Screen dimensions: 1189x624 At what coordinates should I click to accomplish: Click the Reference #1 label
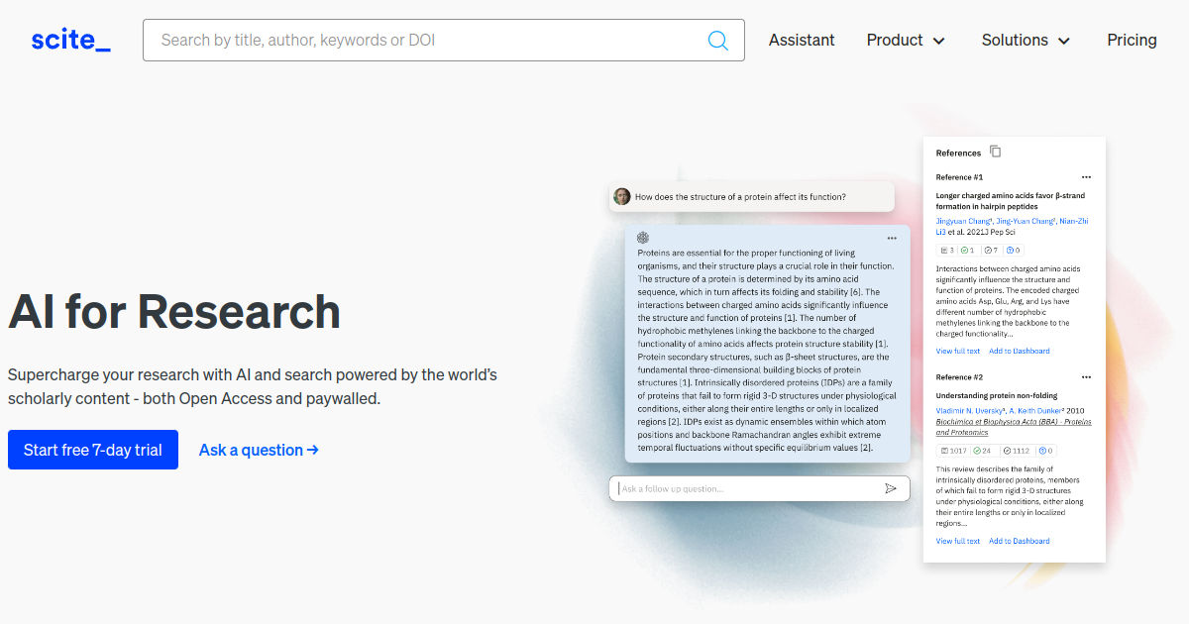[x=960, y=177]
